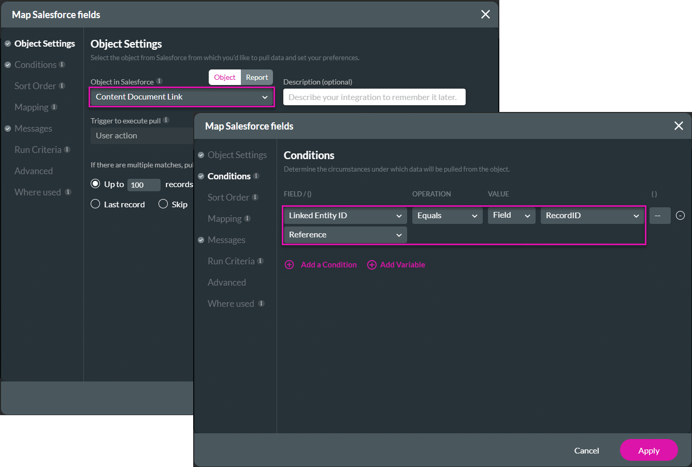Open Run Criteria tab in back window
692x467 pixels.
[x=38, y=150]
